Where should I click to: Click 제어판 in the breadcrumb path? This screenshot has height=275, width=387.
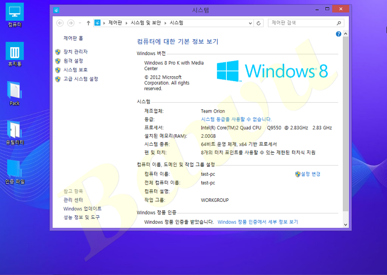pos(115,23)
